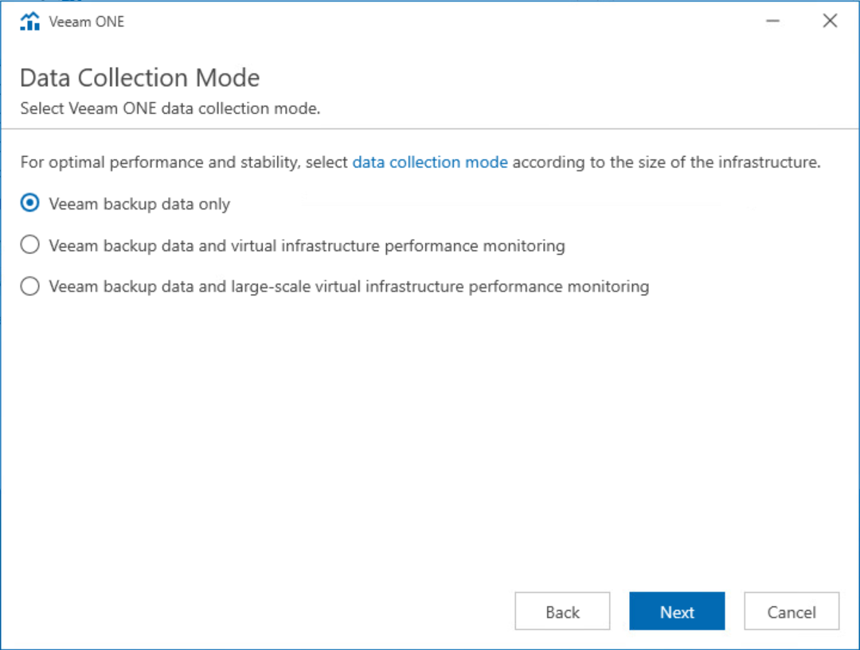The width and height of the screenshot is (860, 650).
Task: Close the Data Collection Mode wizard
Action: 830,21
